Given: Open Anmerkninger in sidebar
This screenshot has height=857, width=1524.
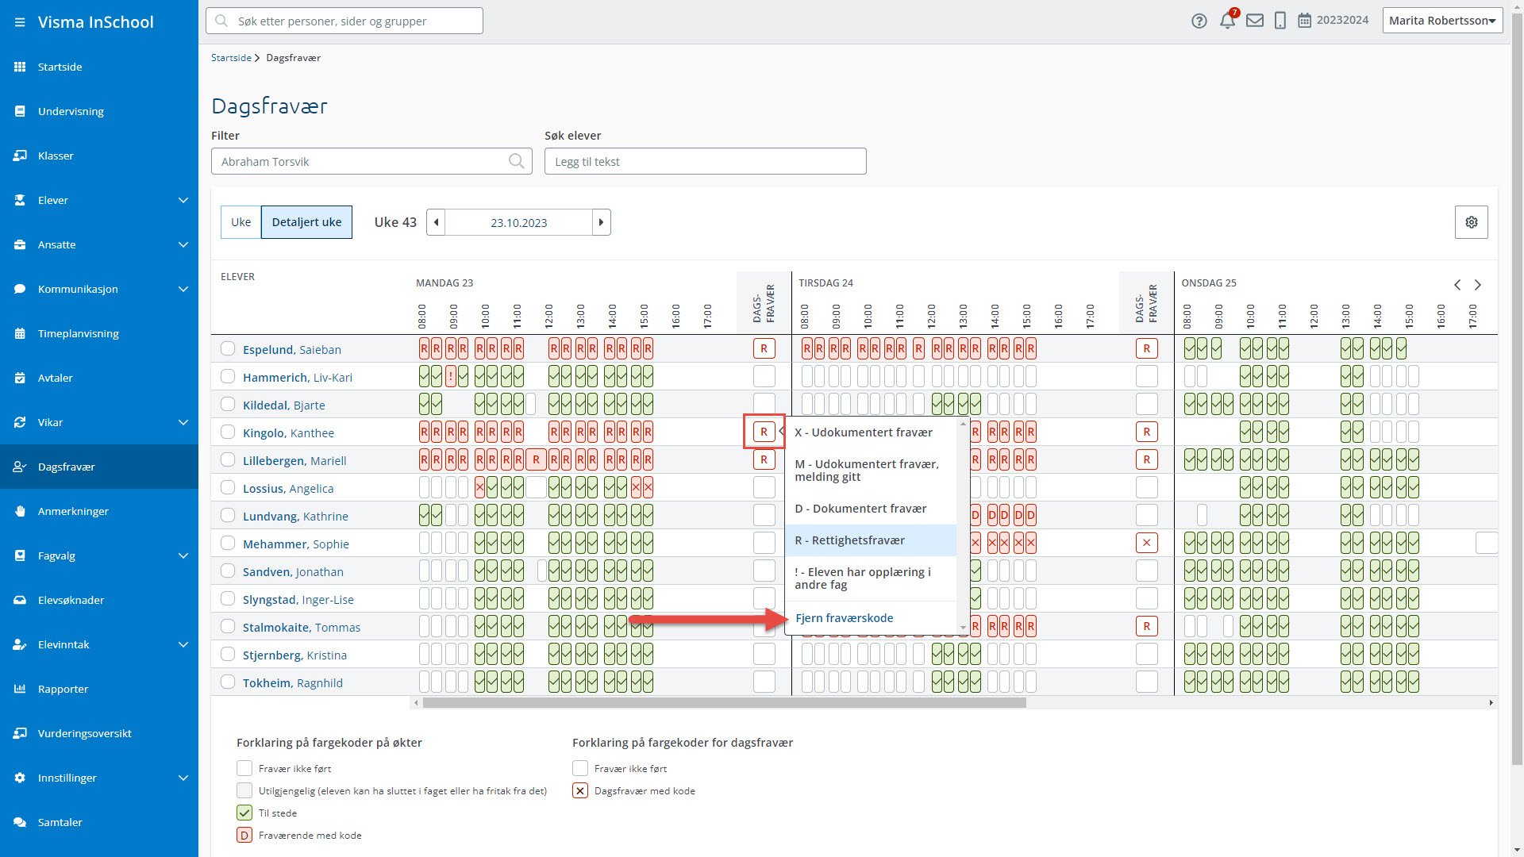Looking at the screenshot, I should [99, 511].
